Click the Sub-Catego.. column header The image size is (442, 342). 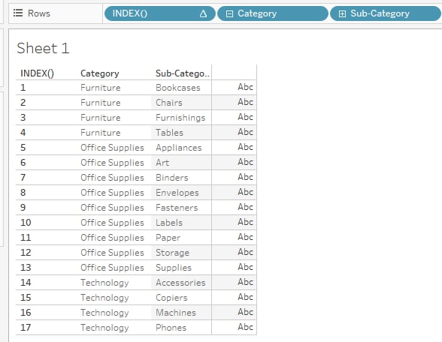coord(183,73)
